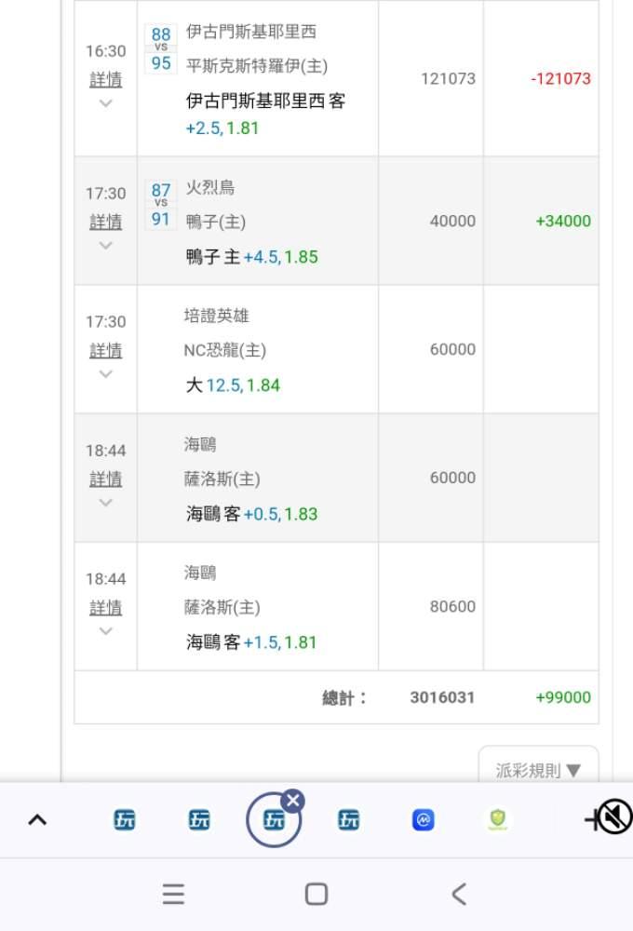This screenshot has height=931, width=633.
Task: Switch to the fourth browser tab icon
Action: click(348, 820)
